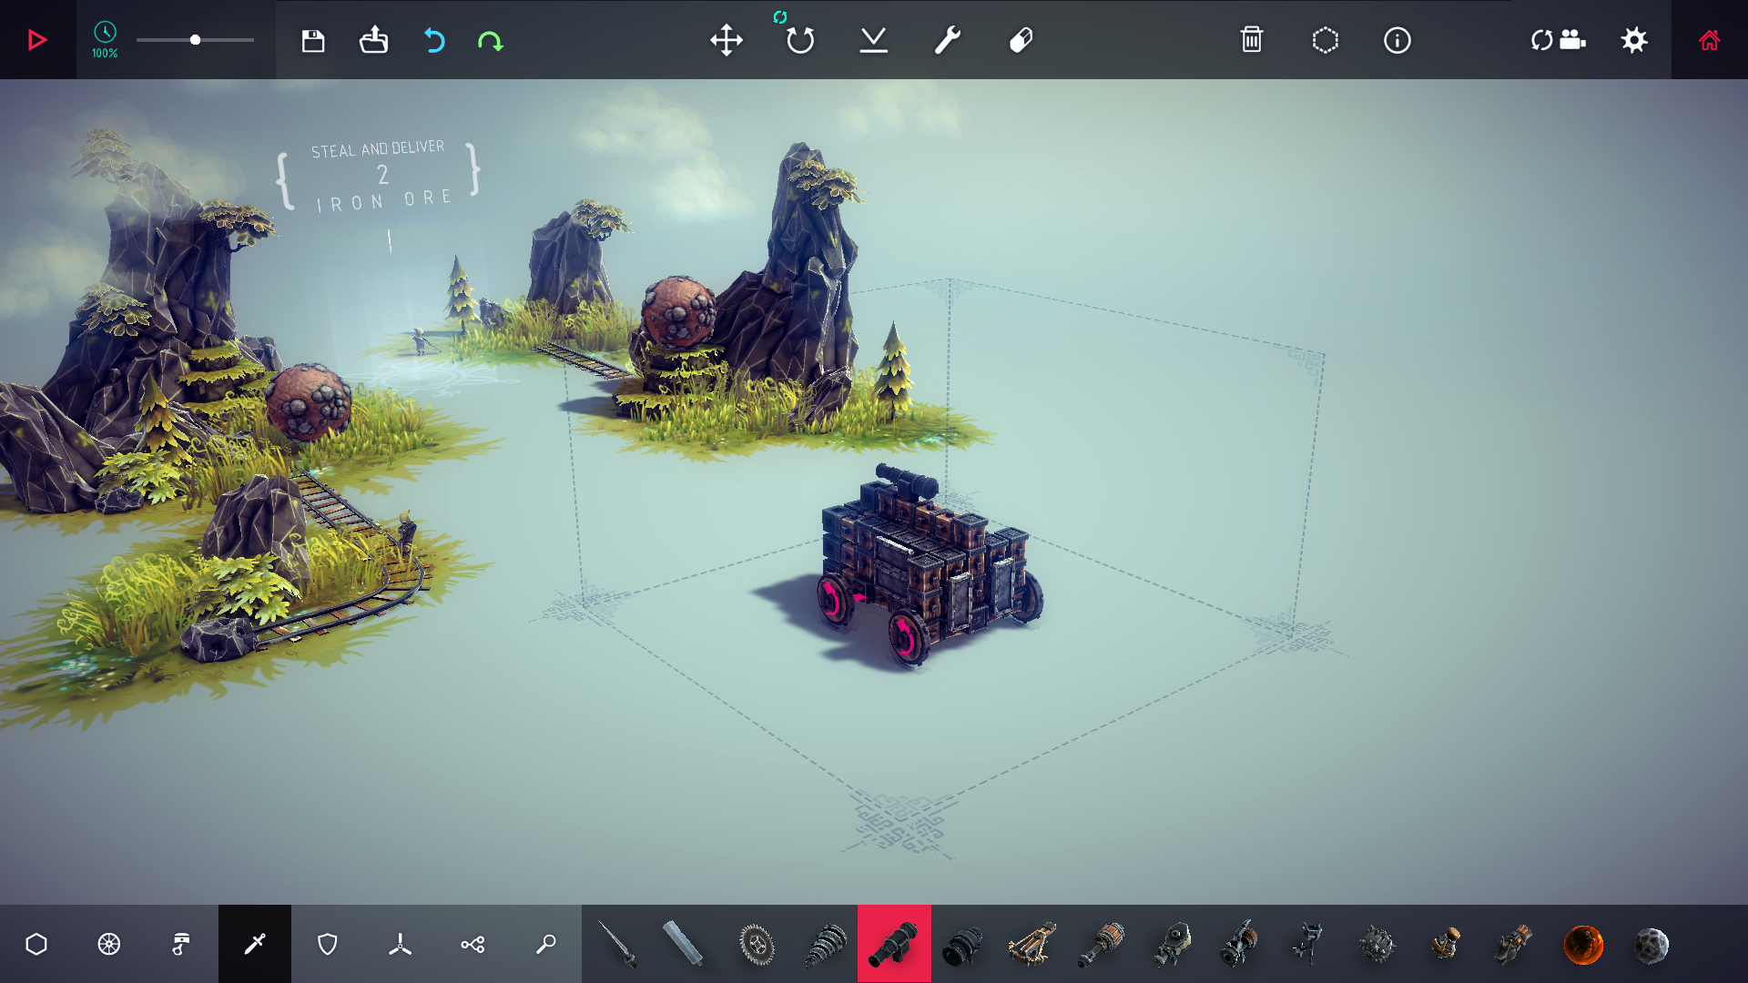Select the rotate tool
This screenshot has width=1748, height=983.
click(800, 40)
